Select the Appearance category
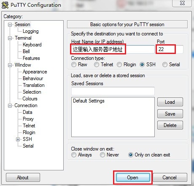Image resolution: width=194 pixels, height=186 pixels. (x=35, y=72)
